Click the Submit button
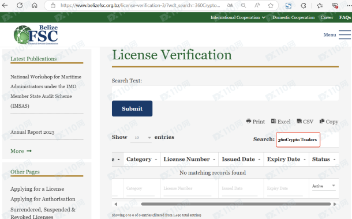Viewport: 352px width, 219px height. point(132,108)
